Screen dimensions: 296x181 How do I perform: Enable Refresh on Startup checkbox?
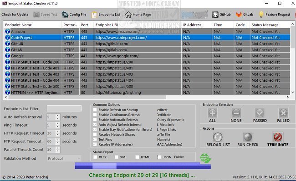click(95, 110)
